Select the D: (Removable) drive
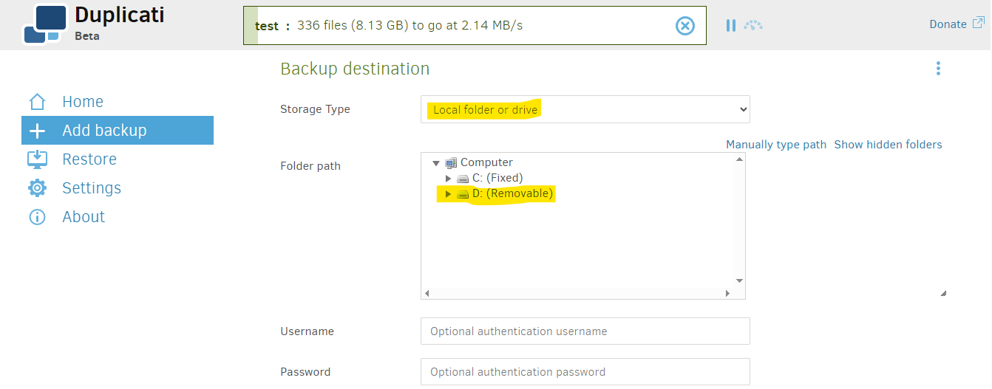 (x=512, y=194)
